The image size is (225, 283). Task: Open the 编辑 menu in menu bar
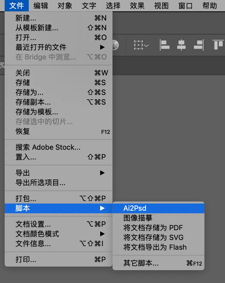tap(41, 6)
